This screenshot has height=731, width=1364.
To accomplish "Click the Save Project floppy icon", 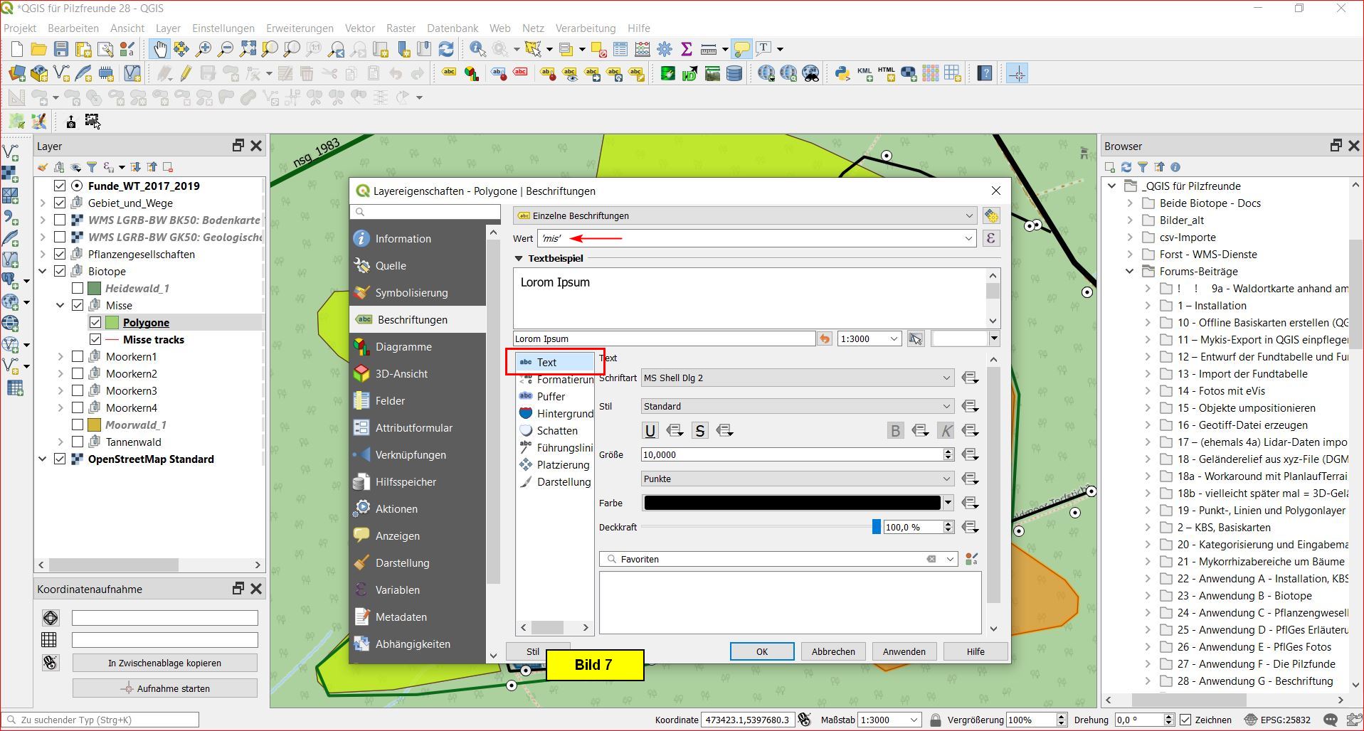I will (x=61, y=49).
